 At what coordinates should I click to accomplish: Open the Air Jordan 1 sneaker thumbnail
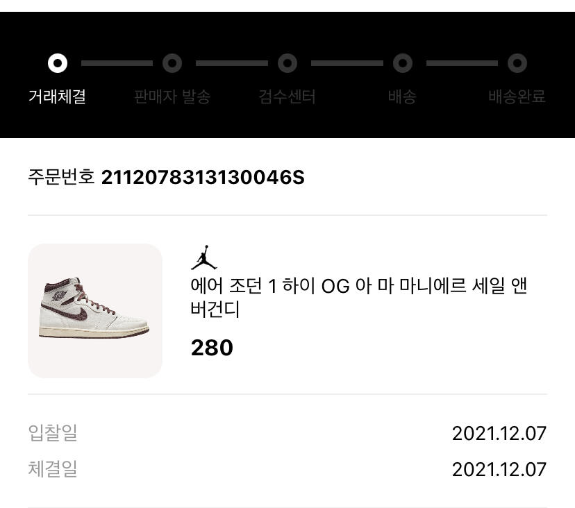tap(95, 311)
